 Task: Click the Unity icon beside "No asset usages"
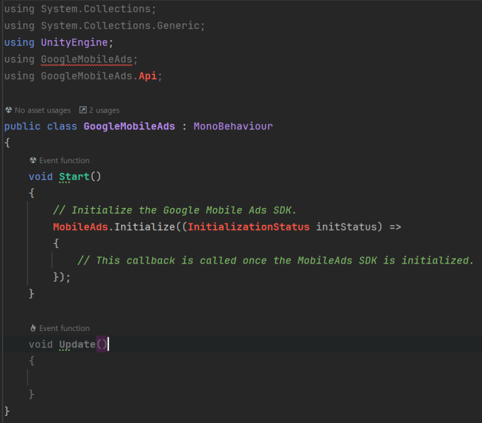pyautogui.click(x=8, y=110)
